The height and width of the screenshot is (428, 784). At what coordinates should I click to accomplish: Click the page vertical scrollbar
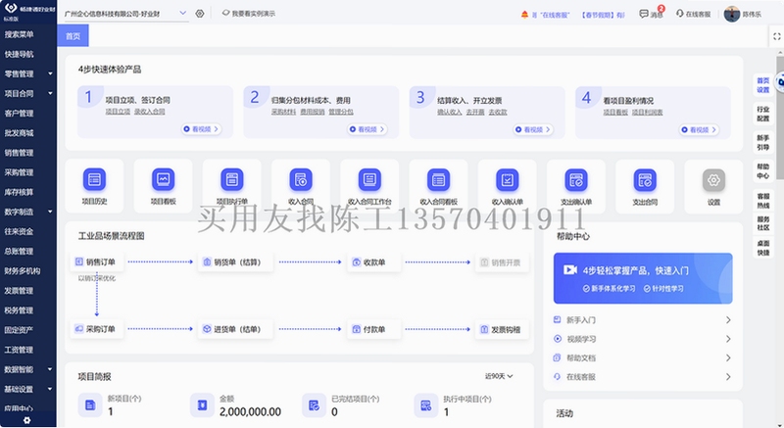(x=780, y=118)
